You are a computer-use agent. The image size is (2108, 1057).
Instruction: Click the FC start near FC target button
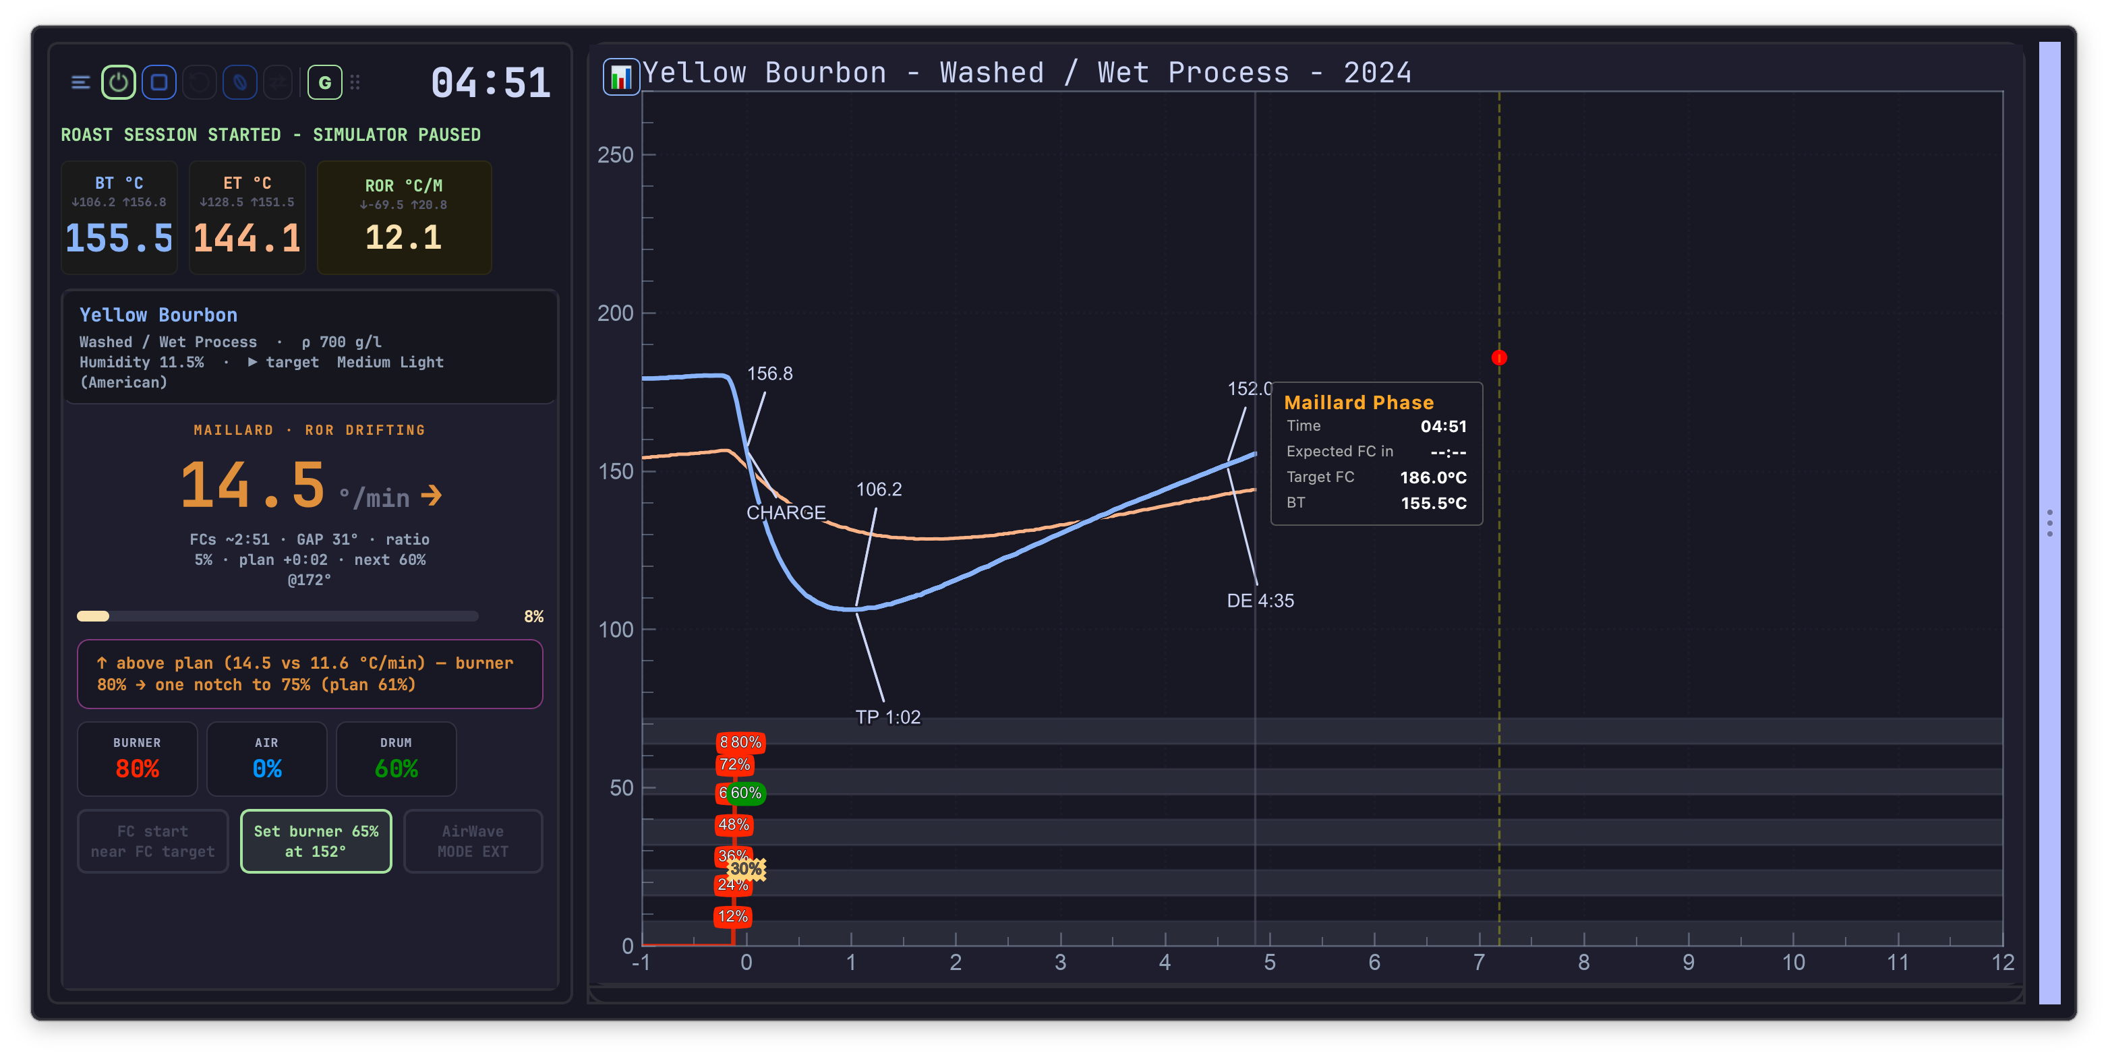pyautogui.click(x=153, y=841)
